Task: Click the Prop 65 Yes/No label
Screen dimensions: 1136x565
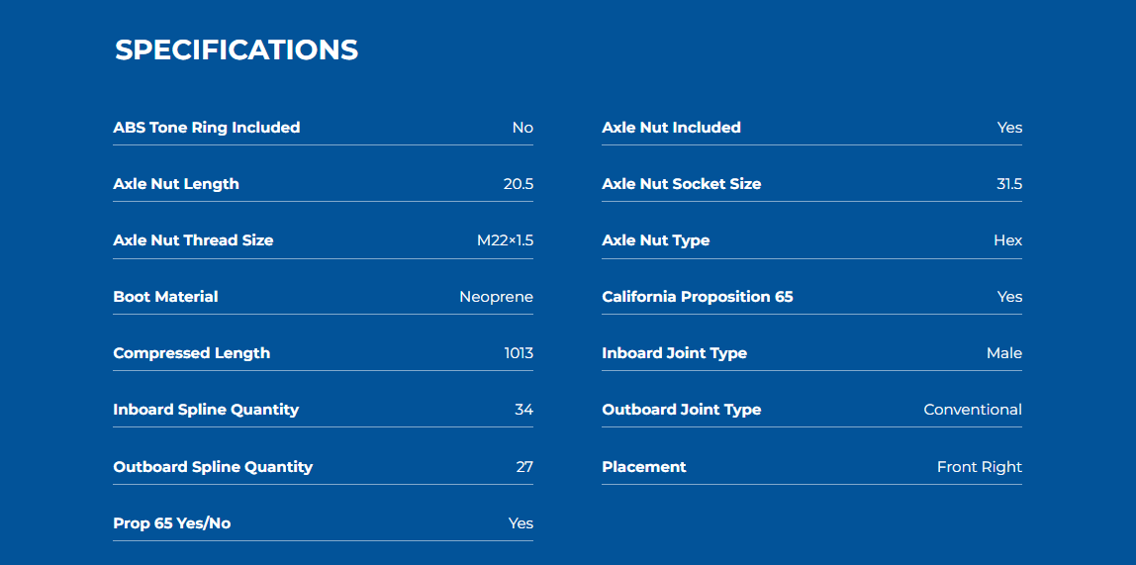Action: click(171, 523)
